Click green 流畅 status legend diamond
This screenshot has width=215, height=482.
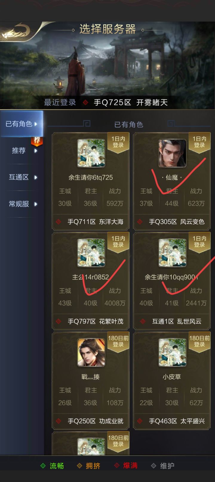click(43, 466)
